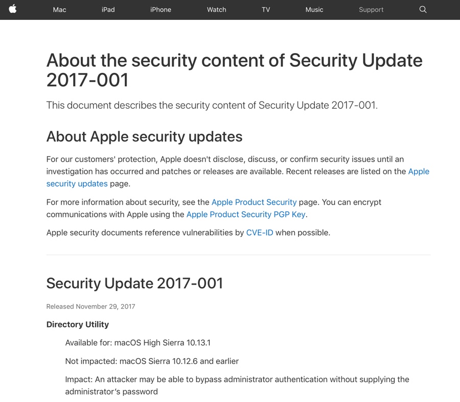
Task: Open the Mac menu item
Action: pyautogui.click(x=60, y=10)
